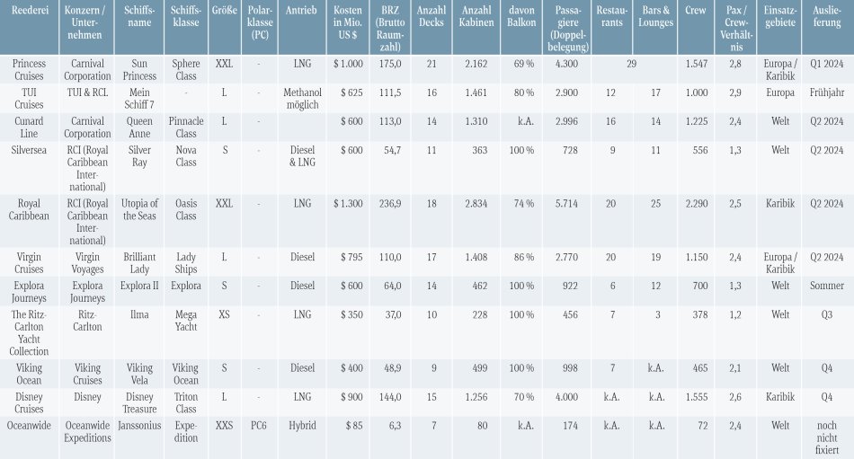Select the Auslieferung column header
This screenshot has width=854, height=459.
click(827, 16)
